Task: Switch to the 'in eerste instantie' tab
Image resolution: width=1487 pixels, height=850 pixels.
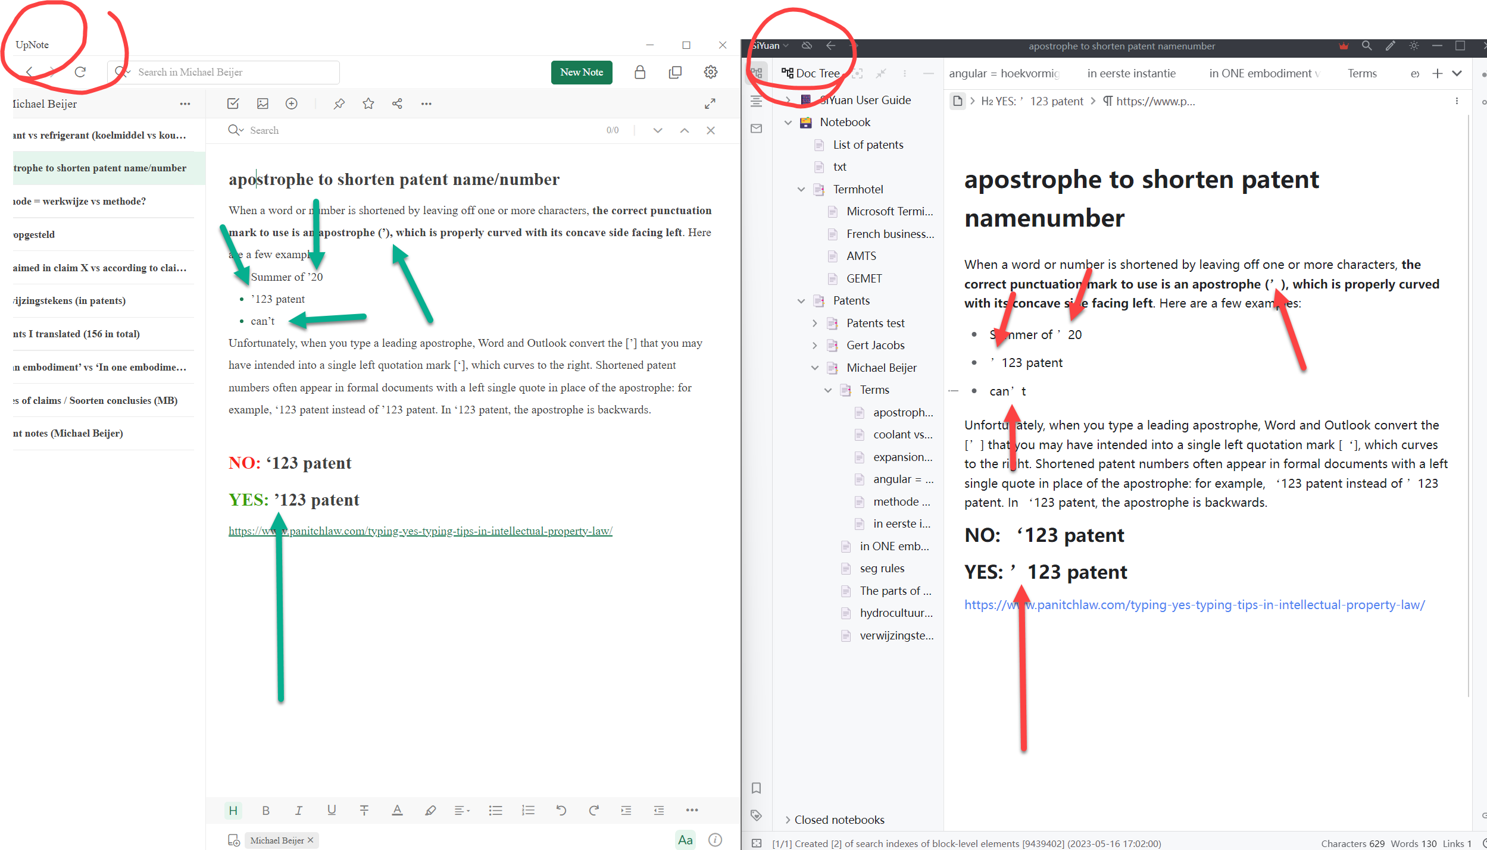Action: click(x=1131, y=73)
